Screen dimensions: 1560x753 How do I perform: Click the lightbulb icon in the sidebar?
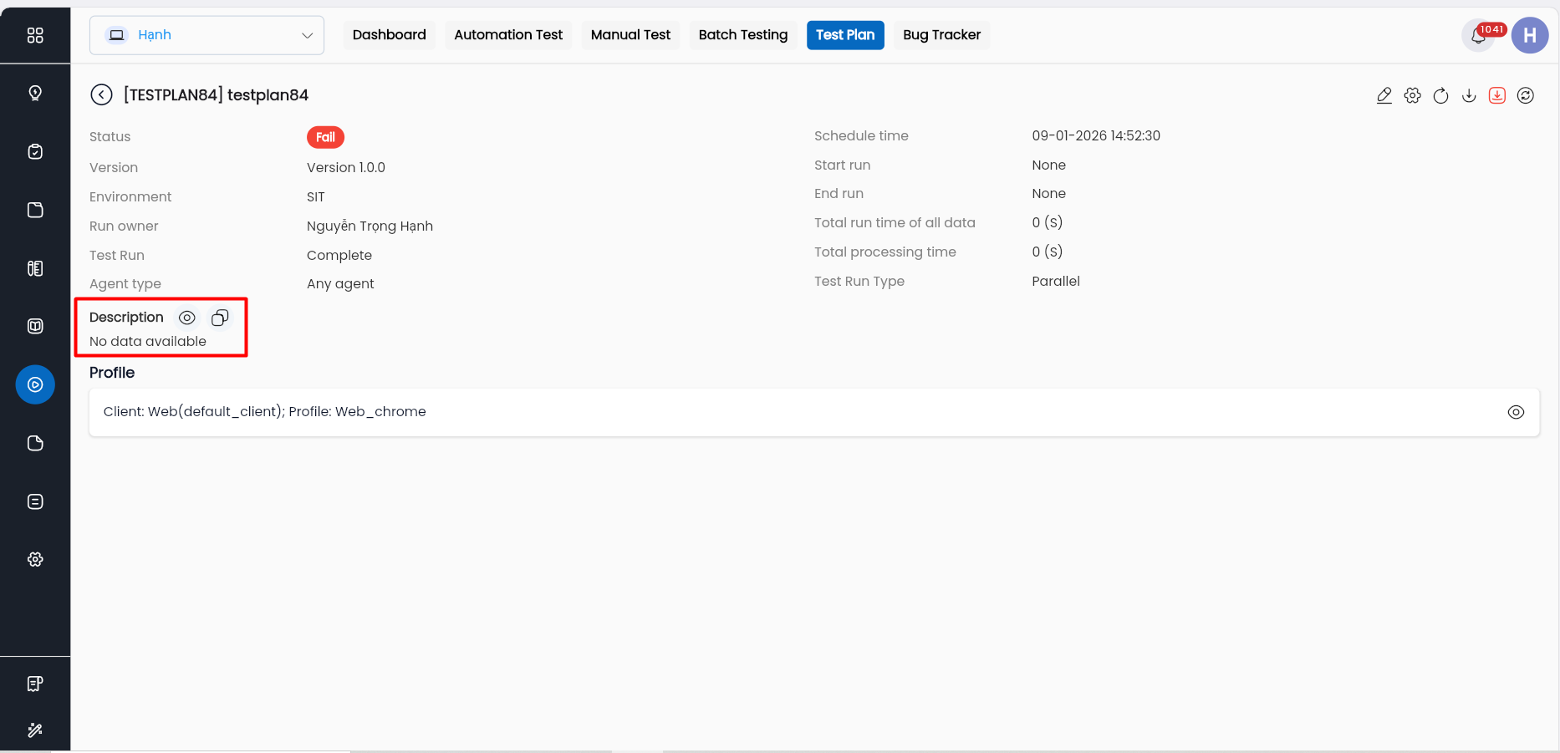tap(35, 93)
